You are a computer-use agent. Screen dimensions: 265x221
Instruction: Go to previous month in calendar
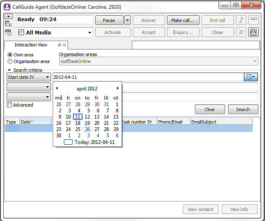pos(57,88)
